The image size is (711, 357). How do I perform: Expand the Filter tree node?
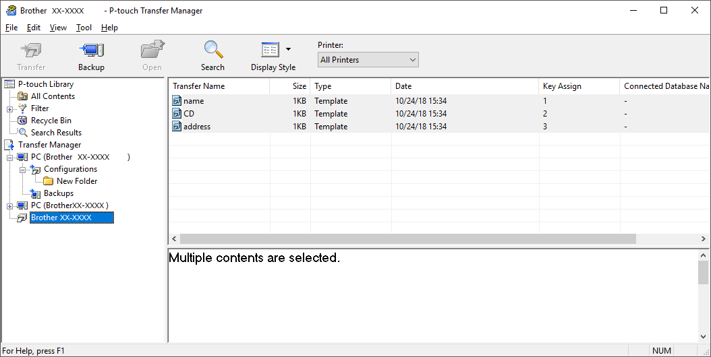(9, 108)
